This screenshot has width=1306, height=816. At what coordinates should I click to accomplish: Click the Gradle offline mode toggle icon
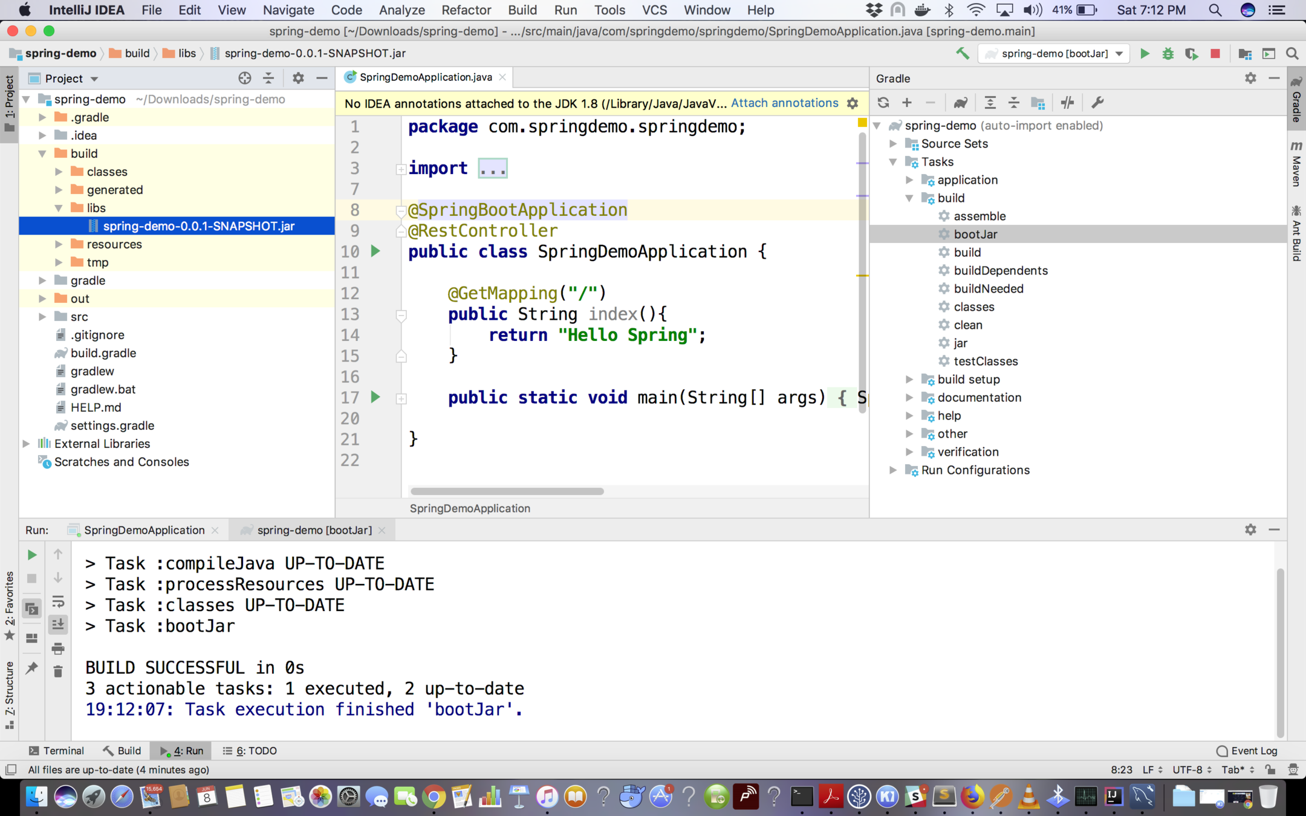[1067, 103]
